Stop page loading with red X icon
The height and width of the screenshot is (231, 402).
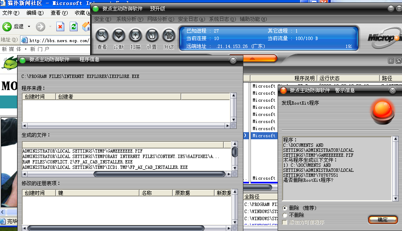tap(60, 26)
